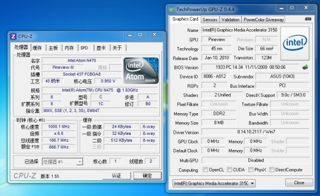Click the Release Date value Jan 10, 2010
This screenshot has height=196, width=320.
pos(216,57)
